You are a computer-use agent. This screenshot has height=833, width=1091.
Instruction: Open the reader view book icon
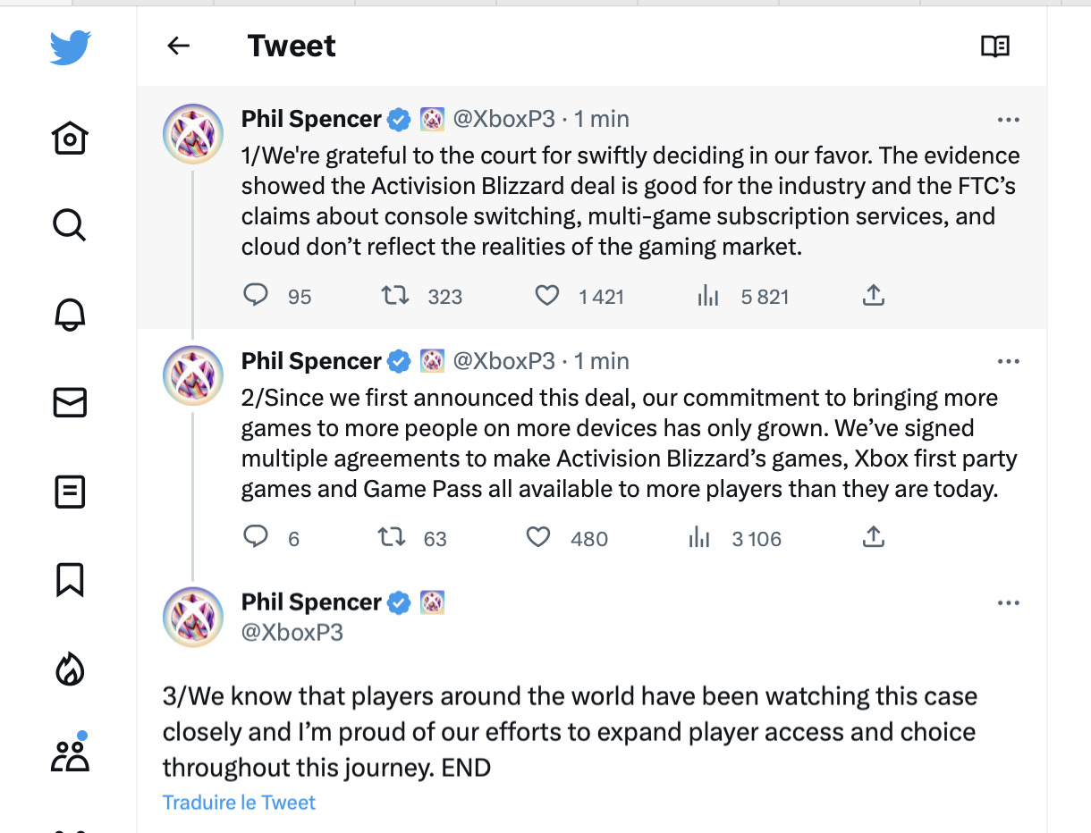coord(995,46)
